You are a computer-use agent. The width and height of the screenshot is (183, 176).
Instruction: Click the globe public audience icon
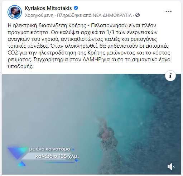pyautogui.click(x=138, y=15)
